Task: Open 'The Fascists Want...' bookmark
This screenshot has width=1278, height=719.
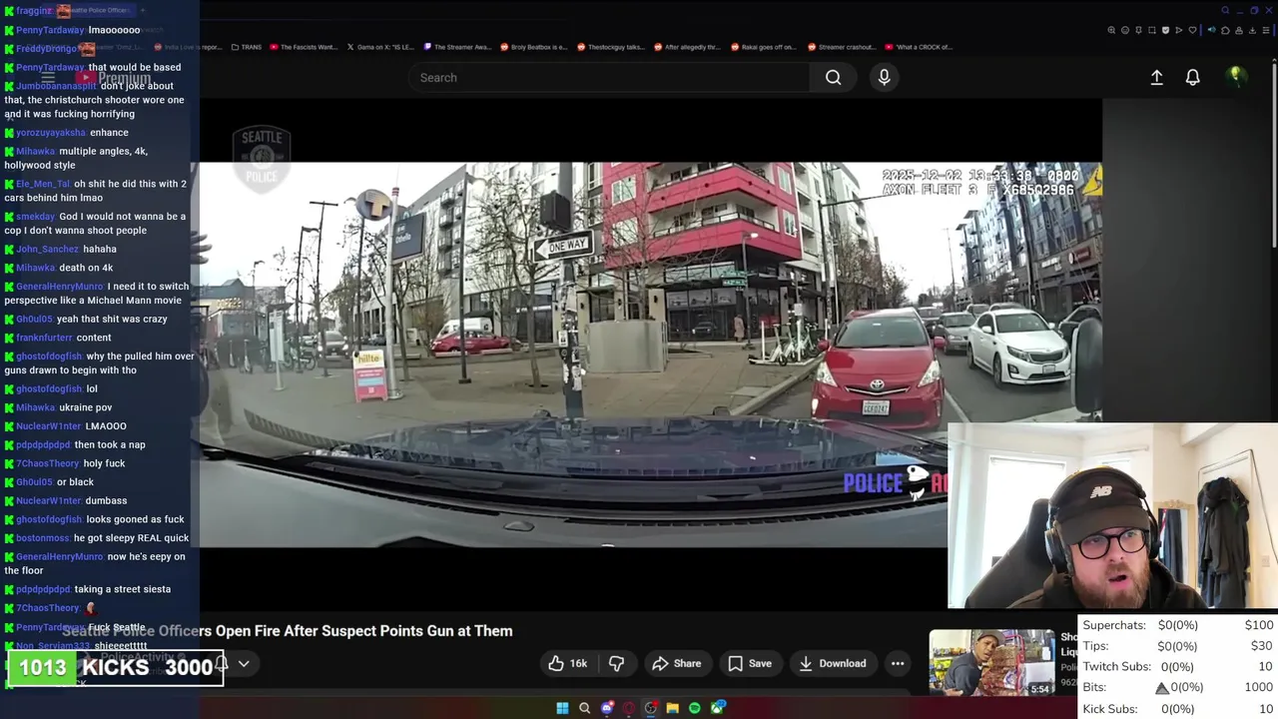Action: (304, 47)
